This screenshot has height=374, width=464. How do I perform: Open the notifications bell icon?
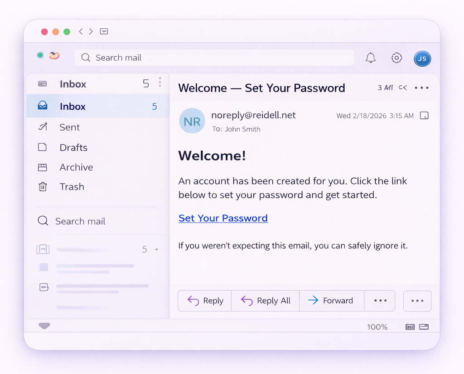(x=370, y=58)
